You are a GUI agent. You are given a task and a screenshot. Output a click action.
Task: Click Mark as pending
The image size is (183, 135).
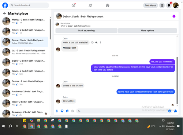(x=86, y=31)
